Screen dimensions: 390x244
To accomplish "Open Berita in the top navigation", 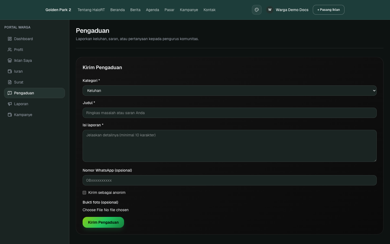I will coord(135,10).
